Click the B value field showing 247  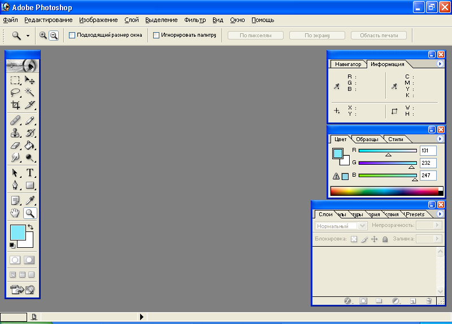click(428, 176)
